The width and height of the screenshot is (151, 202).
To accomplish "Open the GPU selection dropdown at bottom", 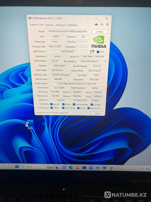I will coord(55,113).
